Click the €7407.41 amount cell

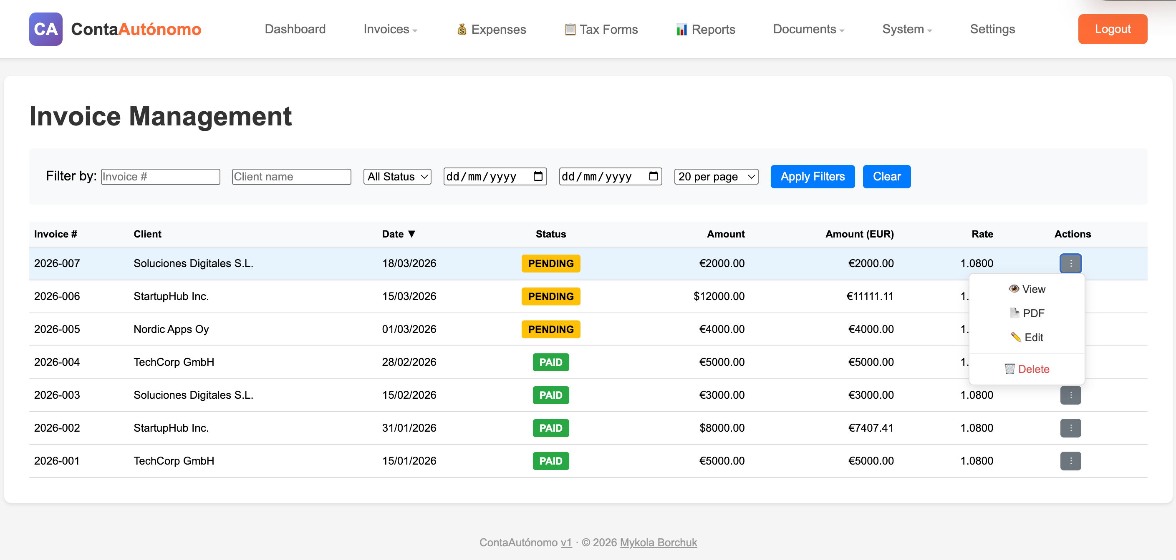point(871,428)
